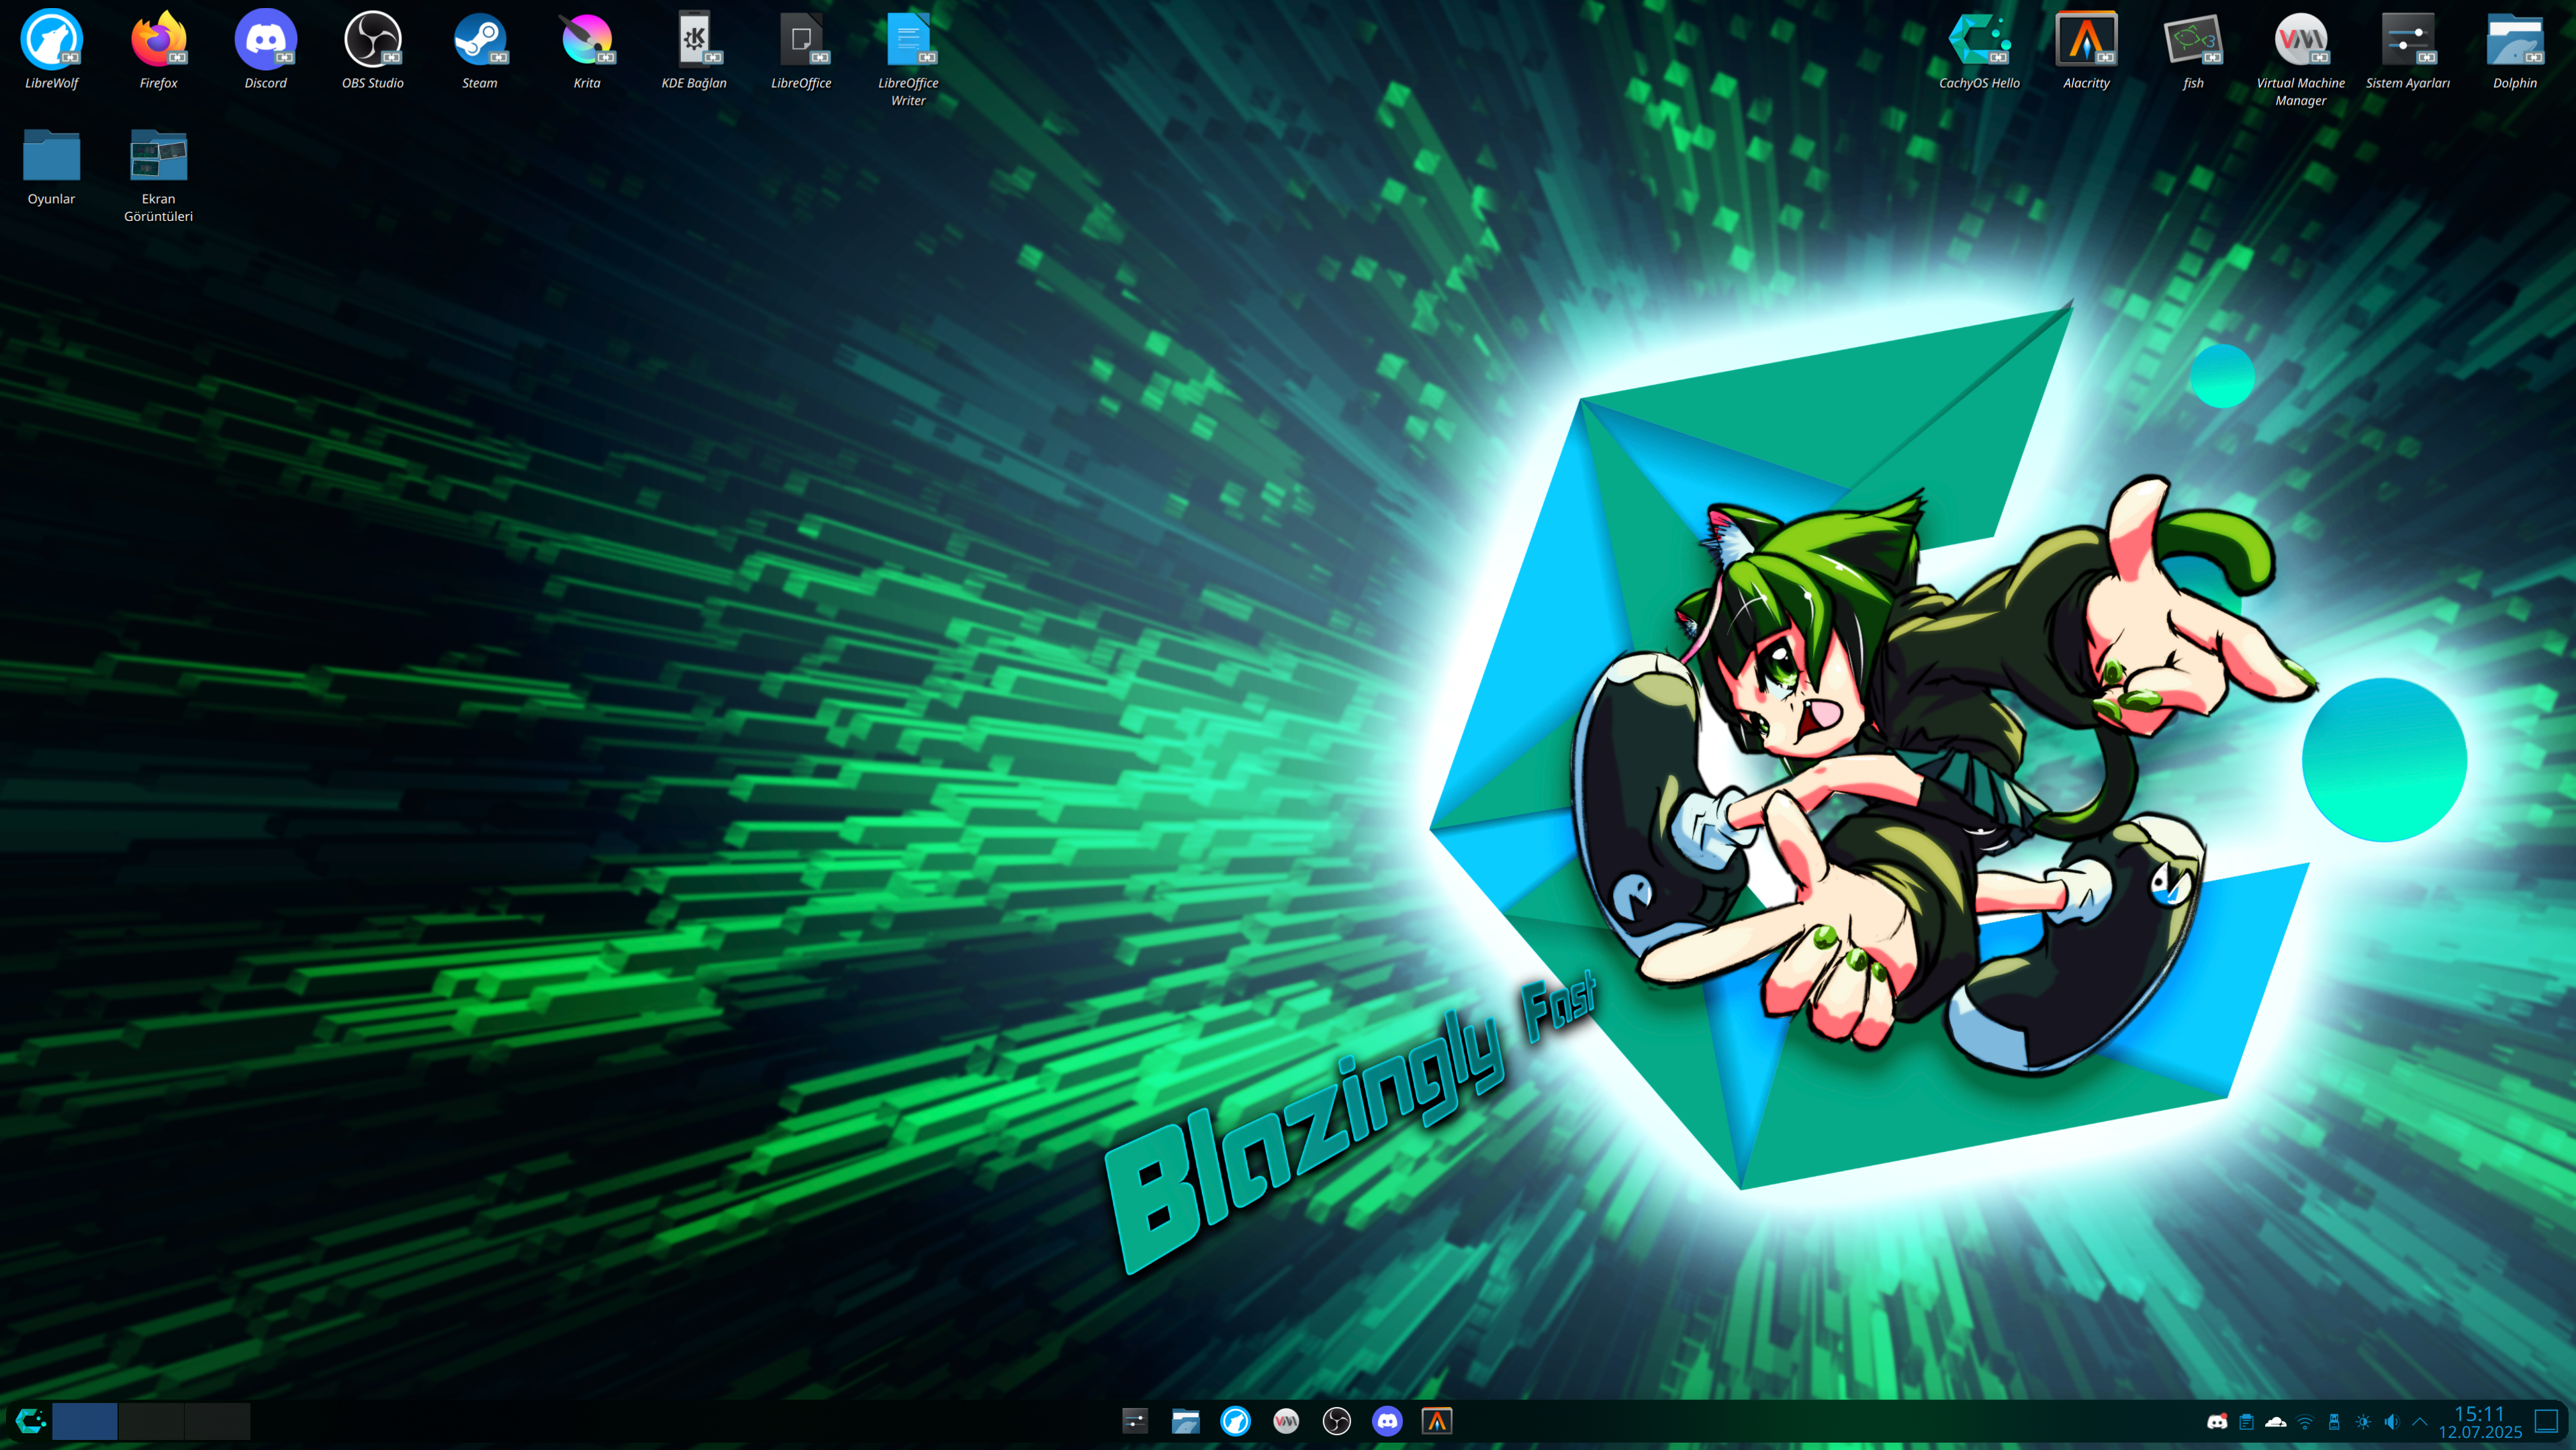The image size is (2576, 1450).
Task: Click the OBS Studio taskbar icon
Action: (1336, 1420)
